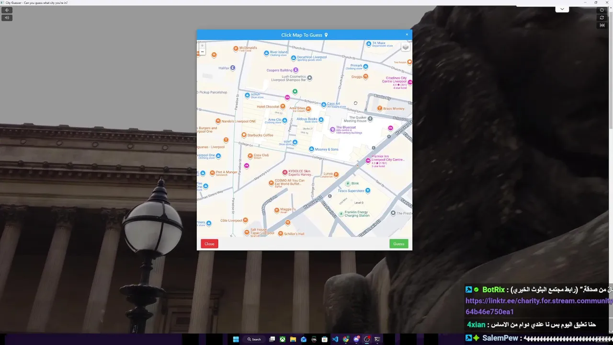Close the guess dialog with the X
Image resolution: width=613 pixels, height=345 pixels.
tap(407, 34)
